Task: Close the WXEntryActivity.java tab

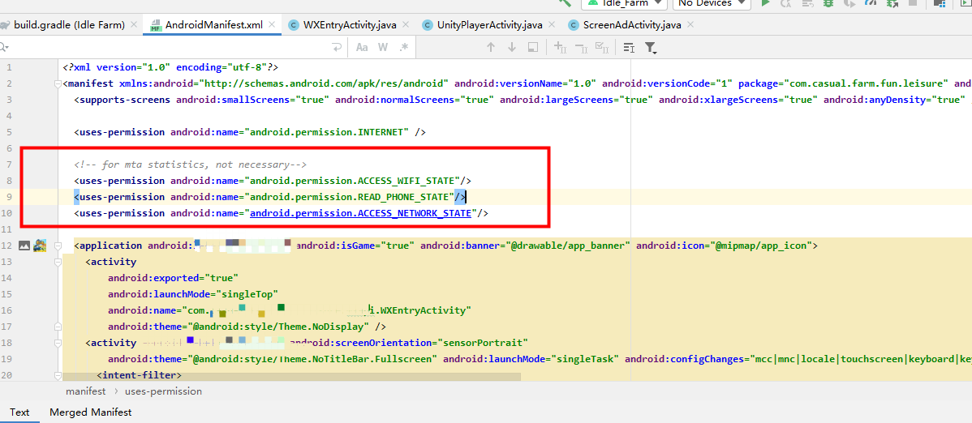Action: (x=405, y=25)
